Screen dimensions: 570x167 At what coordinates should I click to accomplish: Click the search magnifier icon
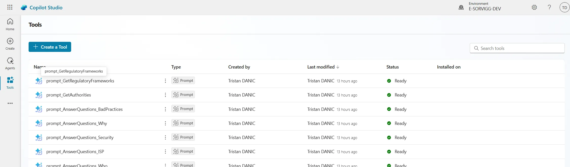(476, 48)
